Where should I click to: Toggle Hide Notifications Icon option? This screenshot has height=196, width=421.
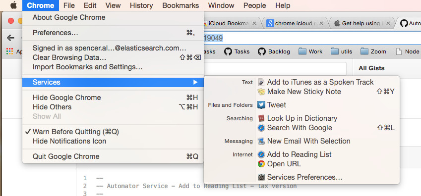(113, 141)
